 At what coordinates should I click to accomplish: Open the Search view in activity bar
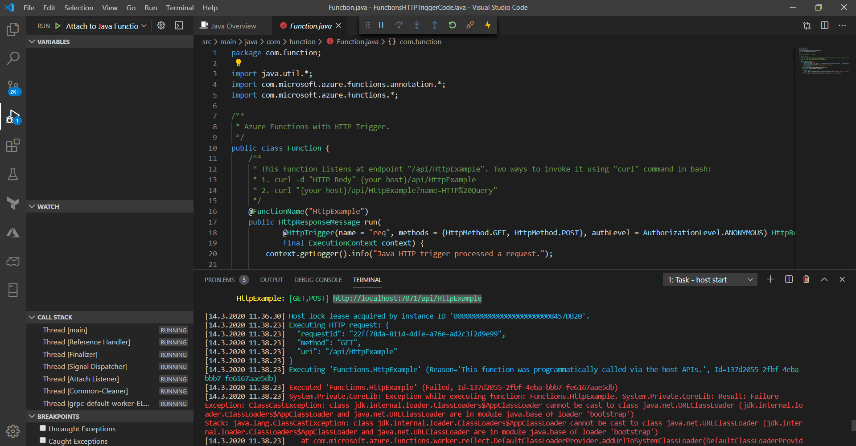pyautogui.click(x=13, y=58)
